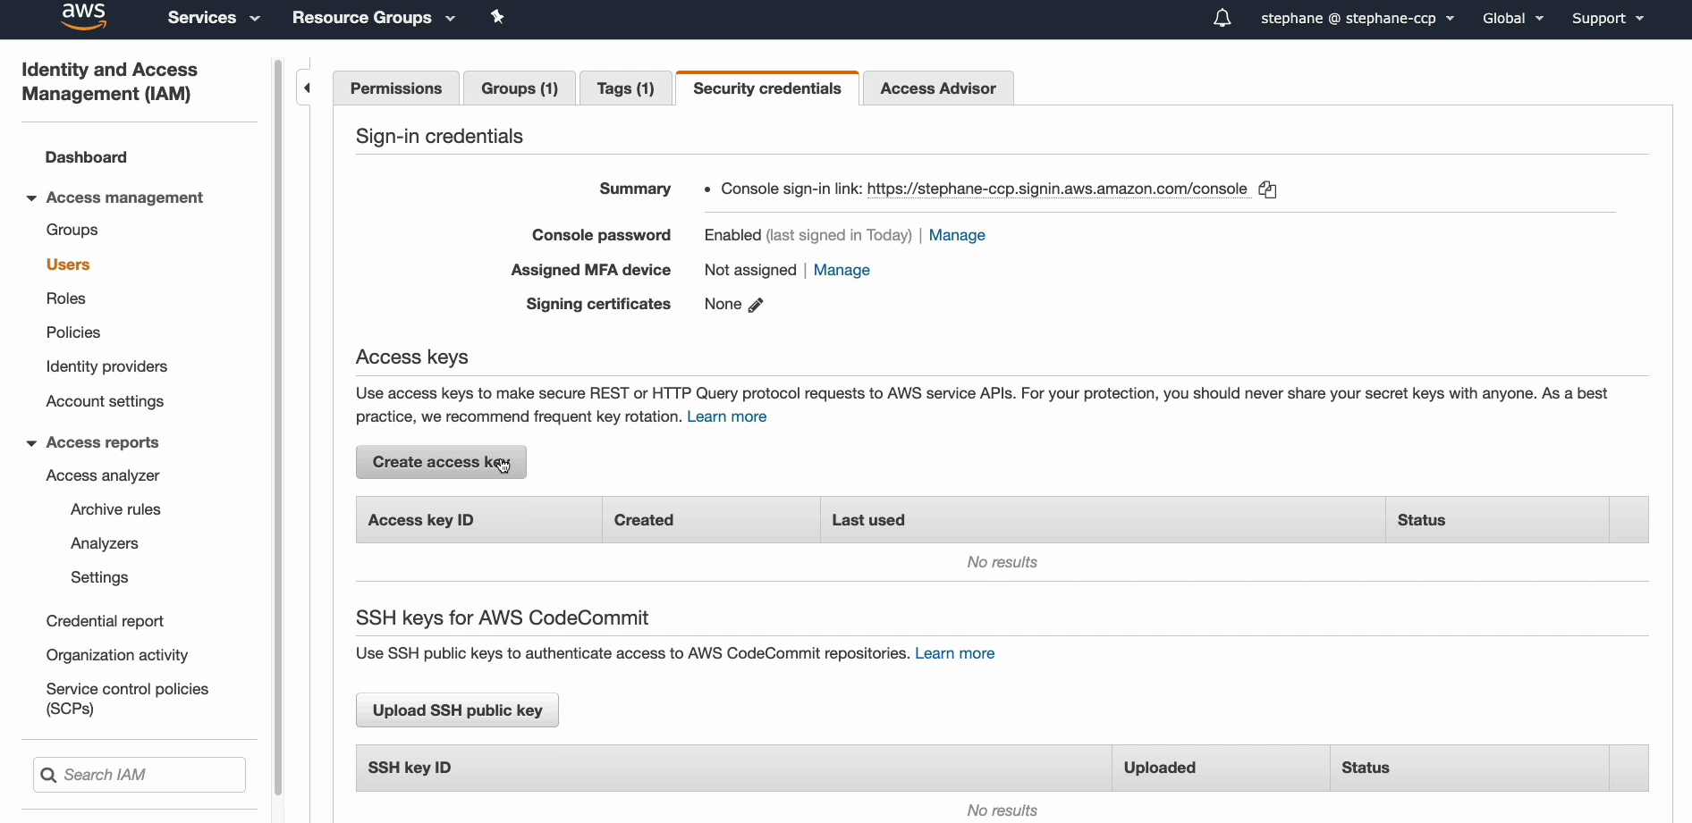This screenshot has height=823, width=1692.
Task: Click the pin shortcut icon in top bar
Action: tap(497, 17)
